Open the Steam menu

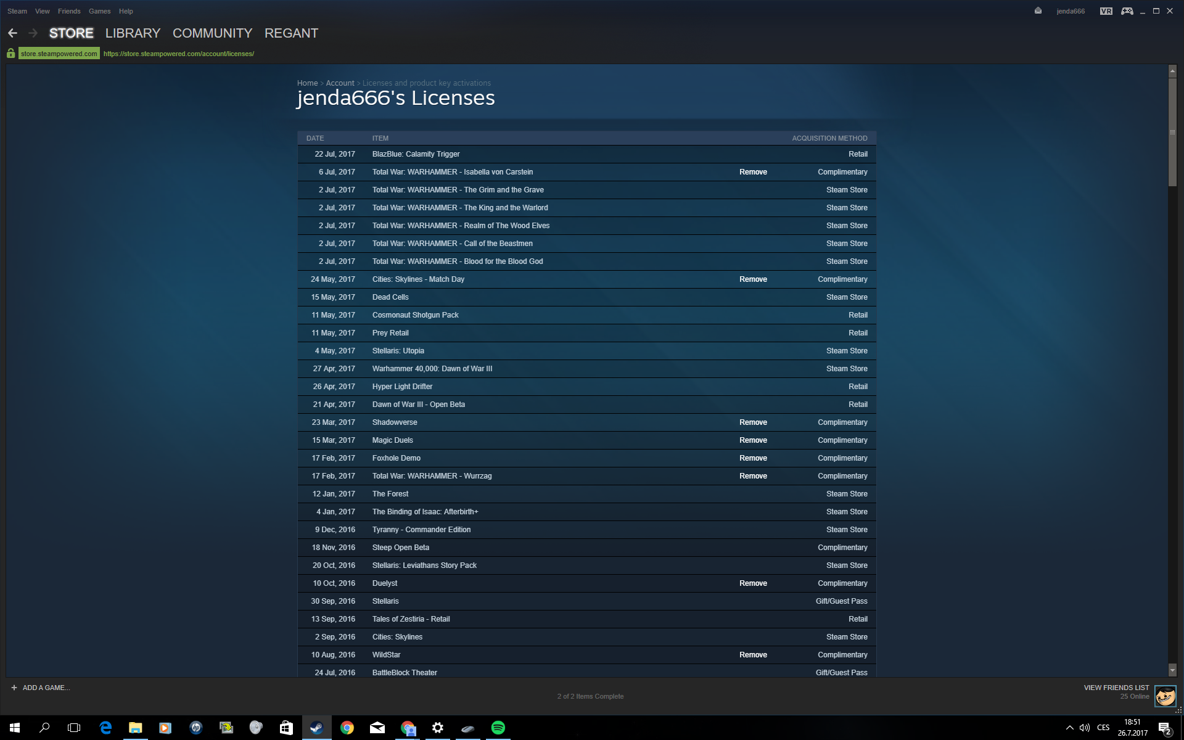coord(17,11)
